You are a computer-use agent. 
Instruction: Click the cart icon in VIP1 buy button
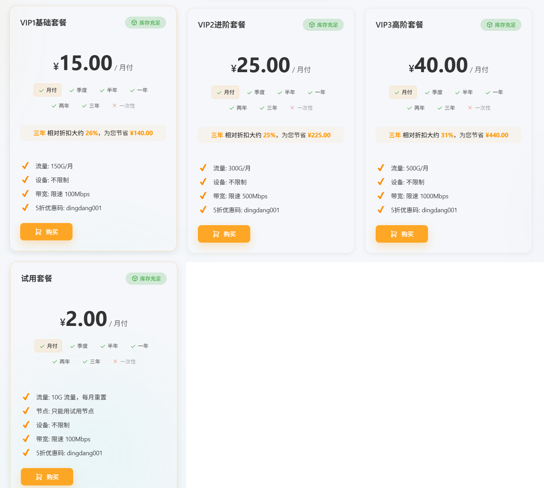tap(38, 232)
